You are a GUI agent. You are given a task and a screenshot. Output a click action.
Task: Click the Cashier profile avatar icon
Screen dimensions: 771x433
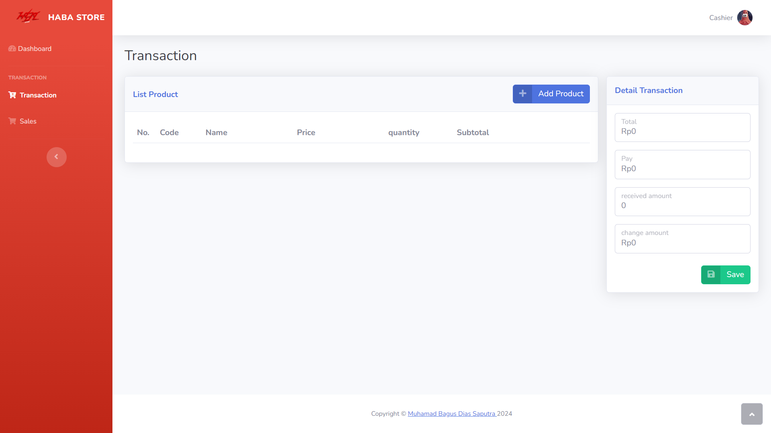point(745,18)
